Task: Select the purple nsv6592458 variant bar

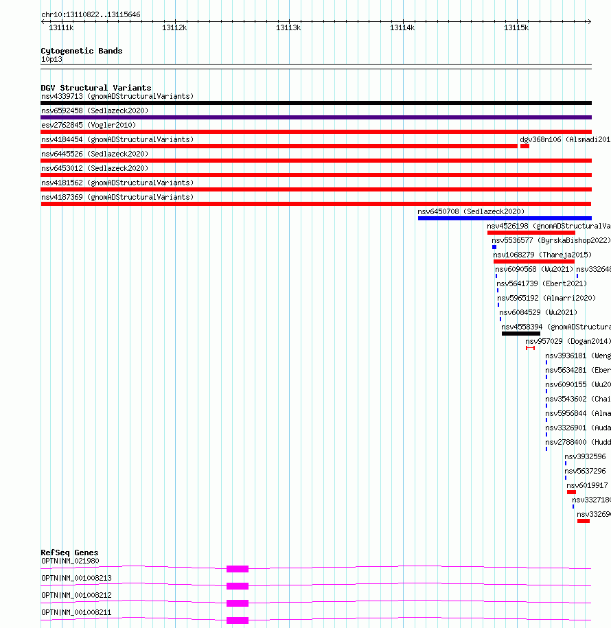Action: click(x=316, y=117)
